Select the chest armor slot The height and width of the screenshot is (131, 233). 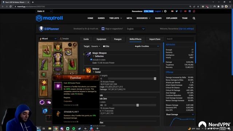click(x=58, y=59)
